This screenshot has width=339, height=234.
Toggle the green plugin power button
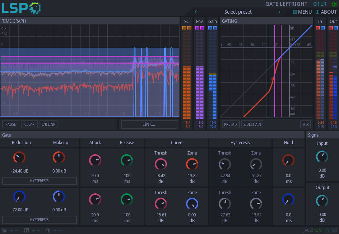click(335, 4)
